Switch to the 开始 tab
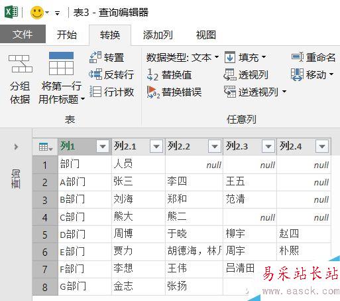 (67, 35)
